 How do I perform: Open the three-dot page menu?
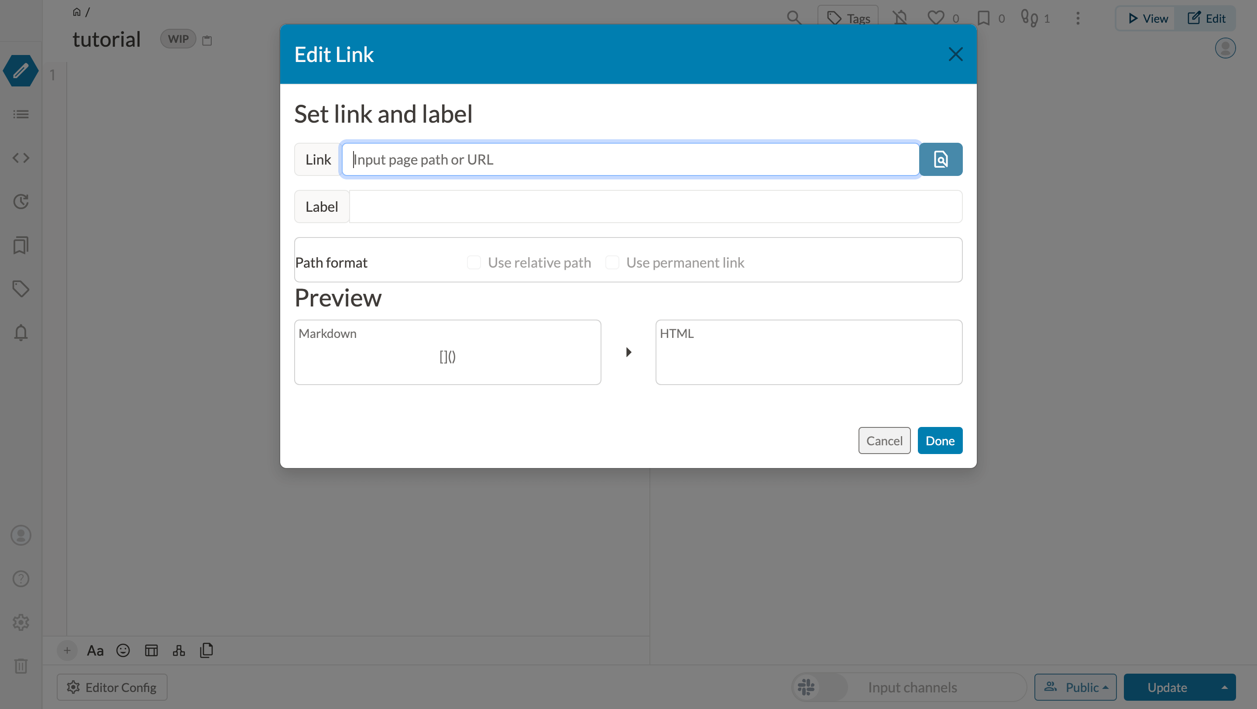[1078, 18]
